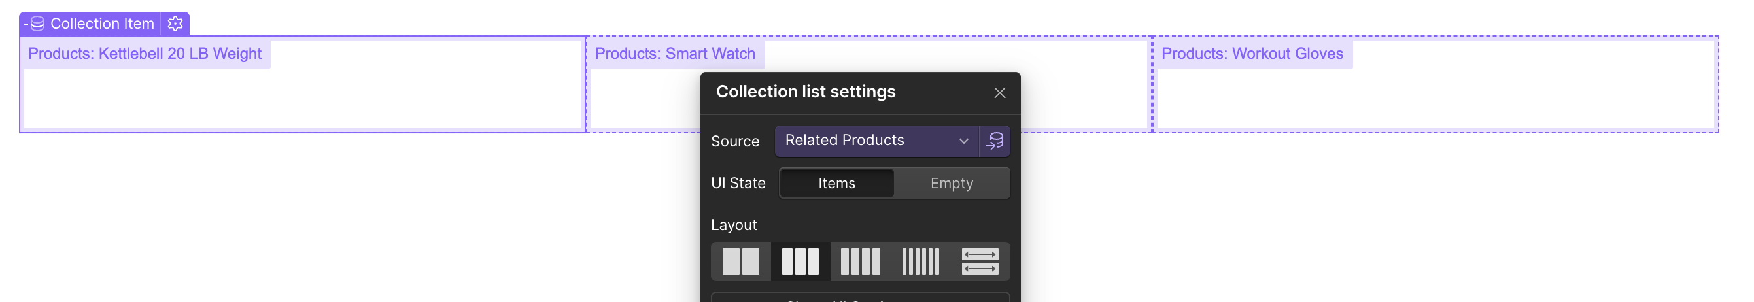
Task: Choose the three-column layout icon
Action: coord(800,261)
